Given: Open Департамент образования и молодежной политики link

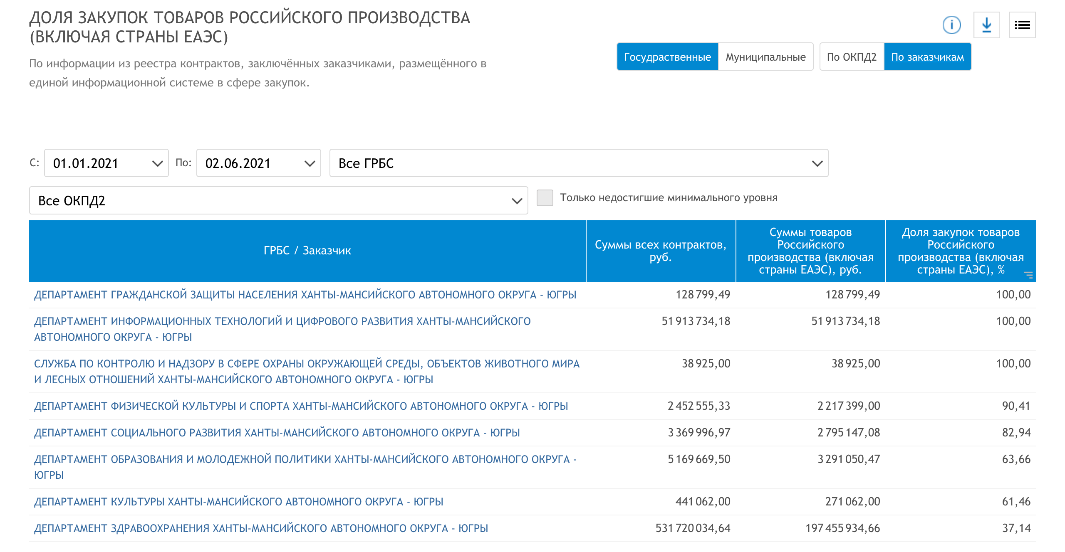Looking at the screenshot, I should [305, 467].
